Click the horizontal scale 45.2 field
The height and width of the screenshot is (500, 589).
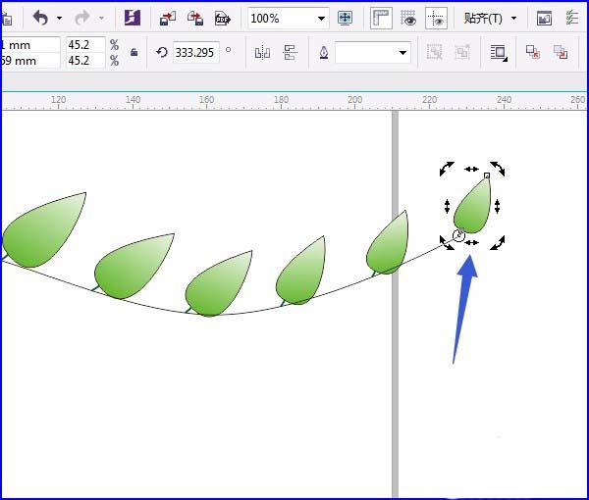[85, 45]
